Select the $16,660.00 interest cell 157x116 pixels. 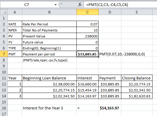(87, 84)
